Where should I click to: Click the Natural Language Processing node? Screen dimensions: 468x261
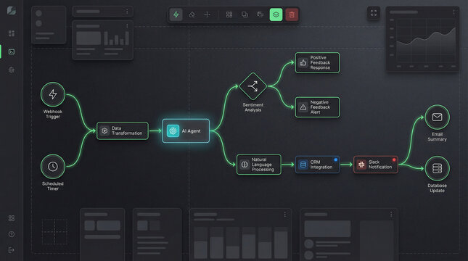pos(259,165)
